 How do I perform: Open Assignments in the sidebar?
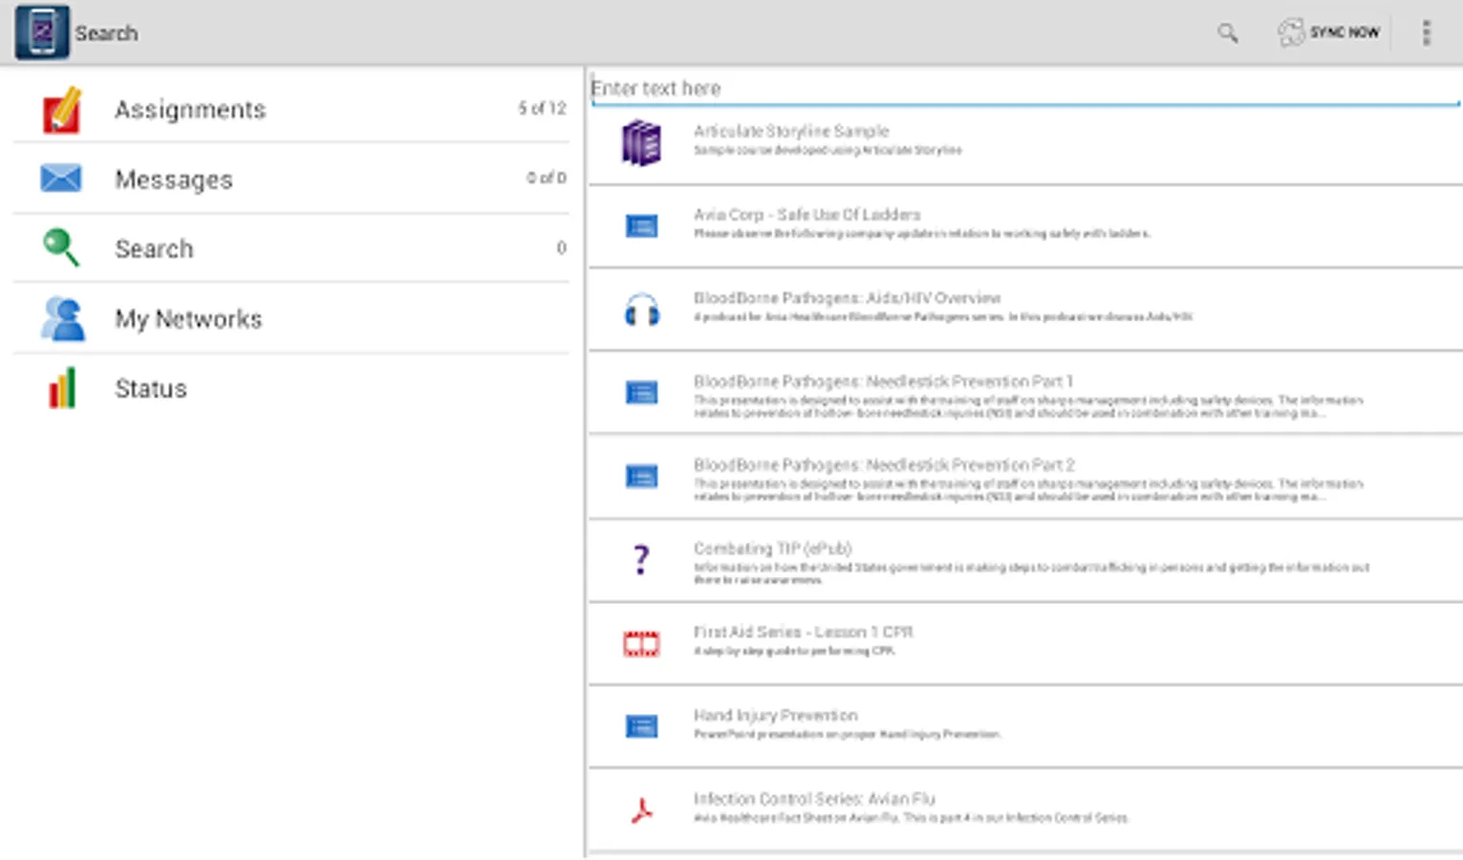190,110
